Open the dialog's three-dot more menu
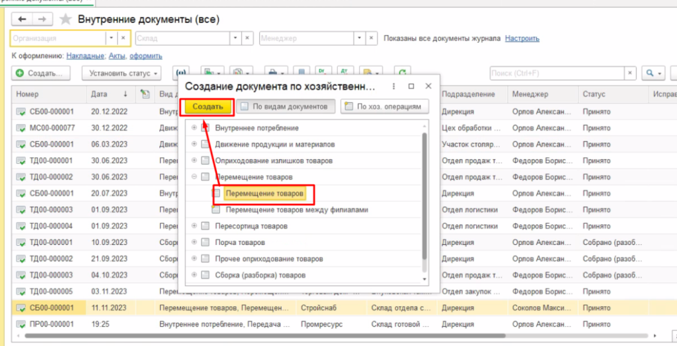This screenshot has height=346, width=677. [x=394, y=86]
